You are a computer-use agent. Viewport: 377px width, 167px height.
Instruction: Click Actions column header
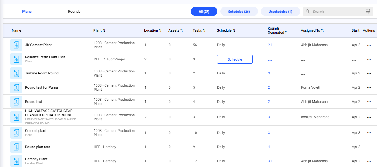point(369,30)
